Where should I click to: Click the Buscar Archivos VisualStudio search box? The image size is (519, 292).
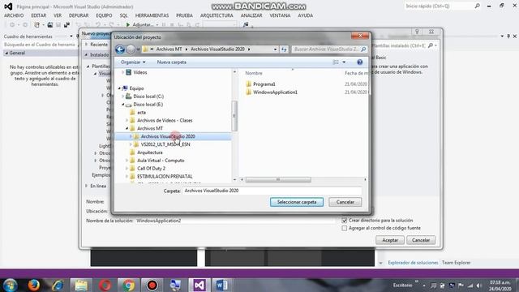click(x=329, y=49)
